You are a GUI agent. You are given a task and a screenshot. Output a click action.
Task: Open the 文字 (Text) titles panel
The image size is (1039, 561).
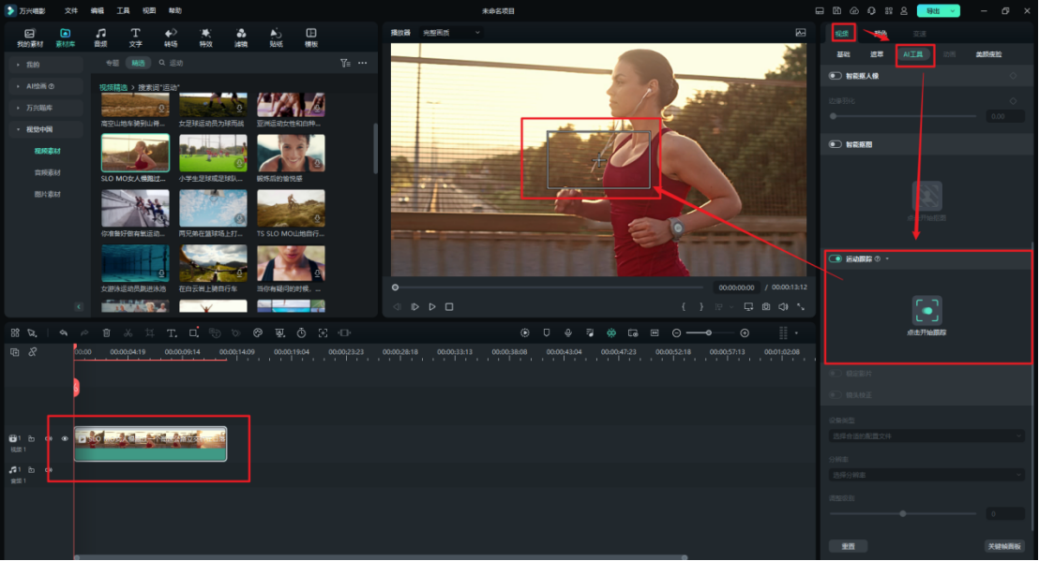[x=135, y=37]
